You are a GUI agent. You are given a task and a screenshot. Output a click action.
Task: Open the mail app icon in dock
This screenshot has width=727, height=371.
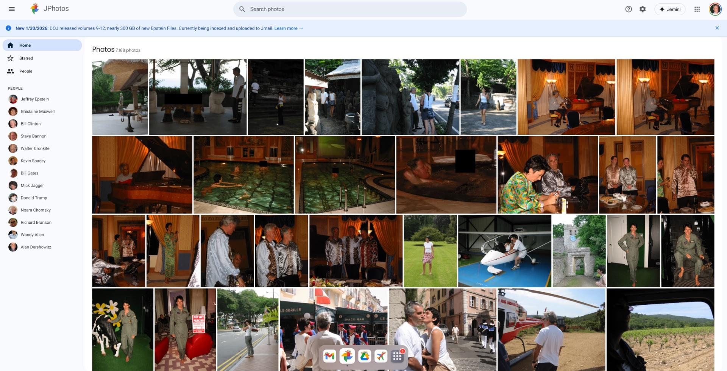329,356
